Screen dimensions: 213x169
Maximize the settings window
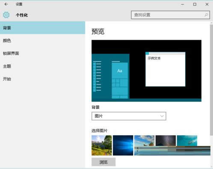pyautogui.click(x=195, y=4)
